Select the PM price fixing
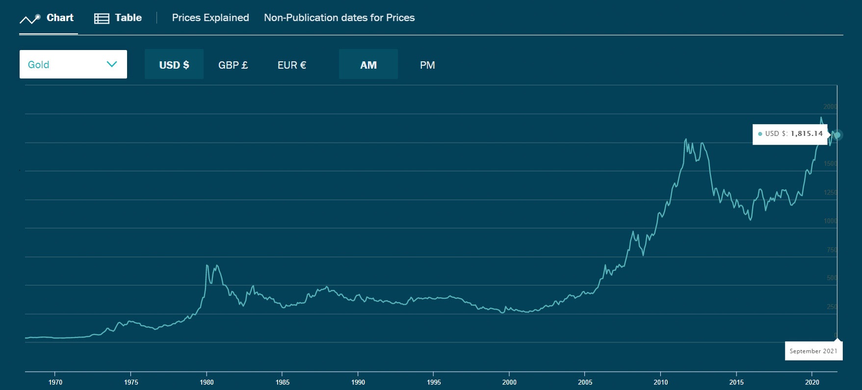 [x=427, y=65]
